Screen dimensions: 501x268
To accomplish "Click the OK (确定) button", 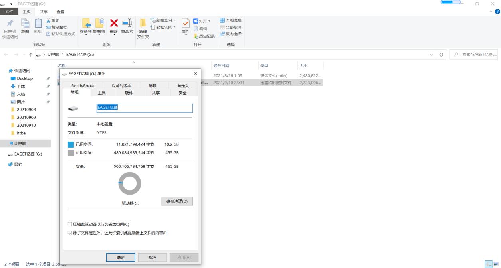I will (121, 258).
